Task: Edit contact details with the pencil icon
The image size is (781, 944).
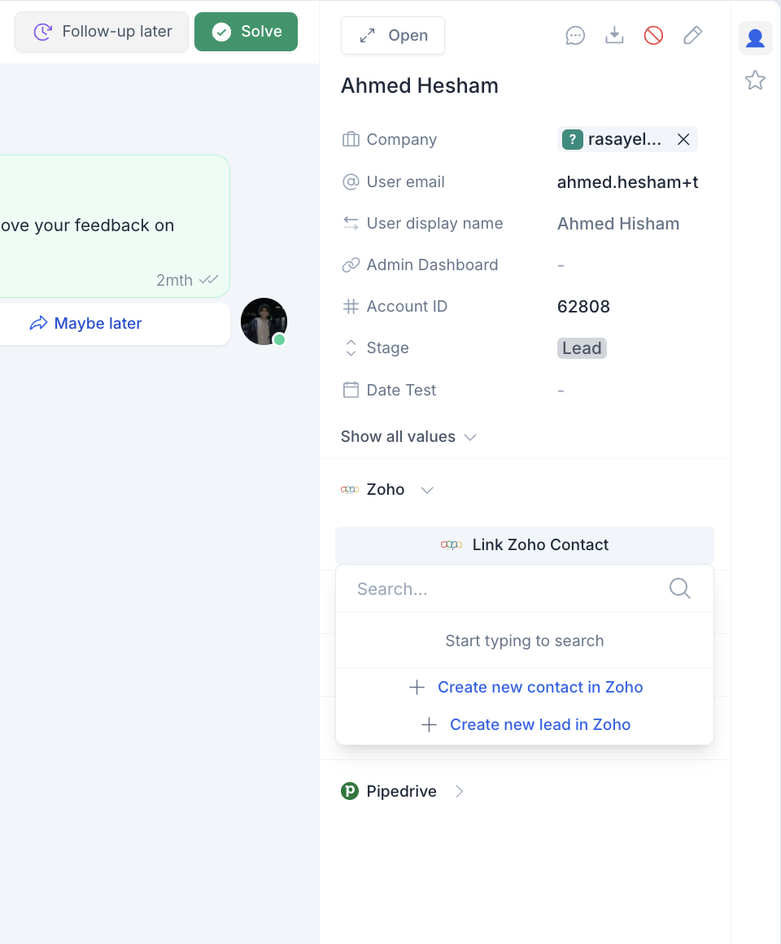Action: [692, 35]
